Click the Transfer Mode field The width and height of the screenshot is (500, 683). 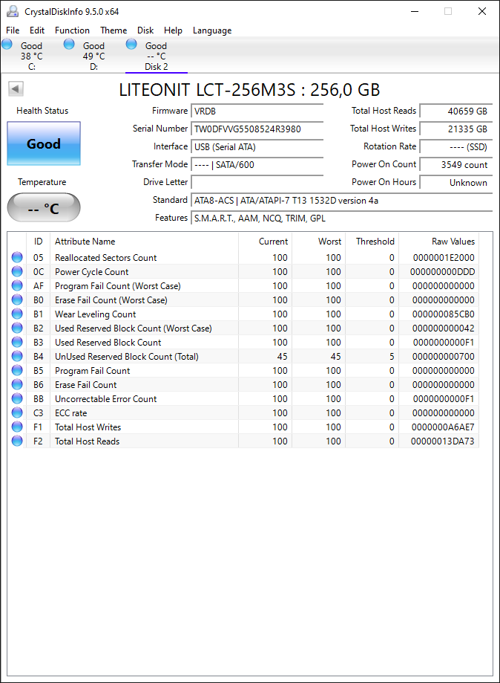[x=257, y=165]
